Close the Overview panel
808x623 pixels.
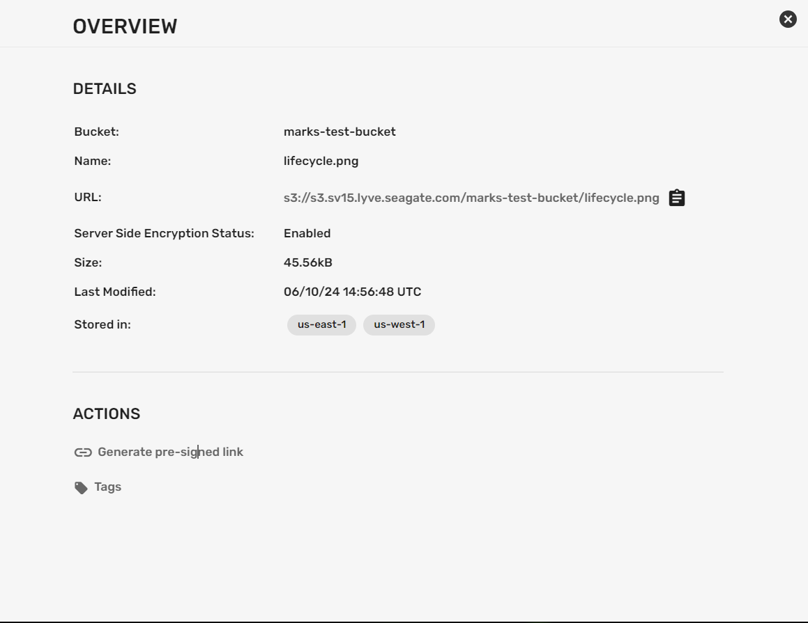click(788, 19)
